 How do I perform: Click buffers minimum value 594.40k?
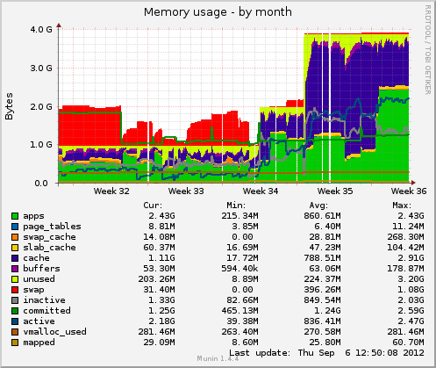[x=239, y=269]
